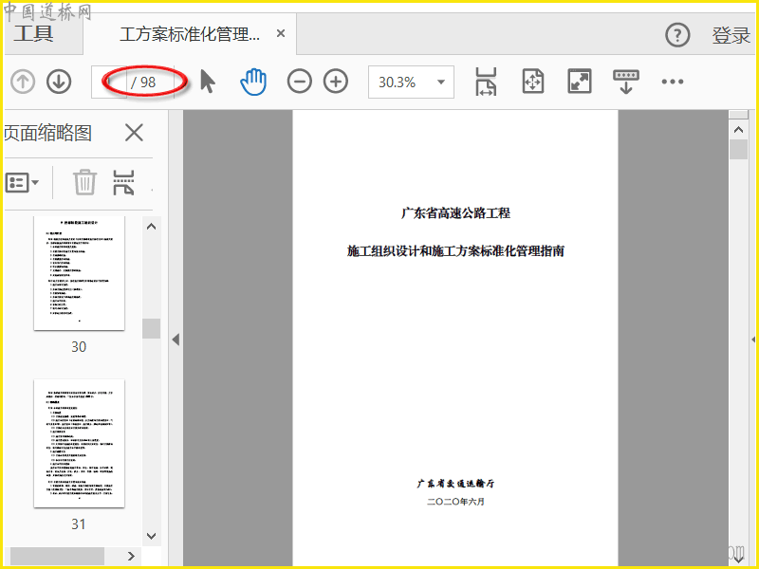This screenshot has height=569, width=759.
Task: Click the 广东省交通运输厅 publisher text
Action: [x=455, y=484]
